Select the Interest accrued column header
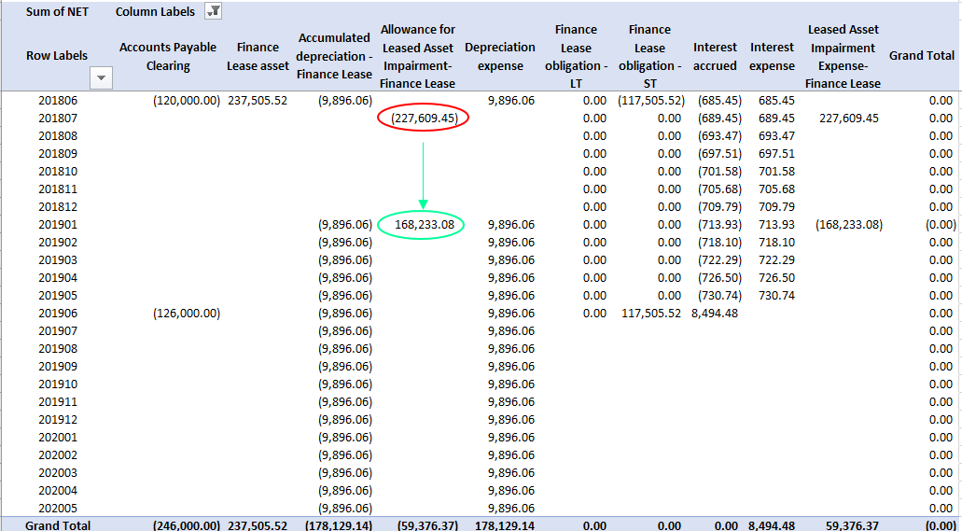 716,57
